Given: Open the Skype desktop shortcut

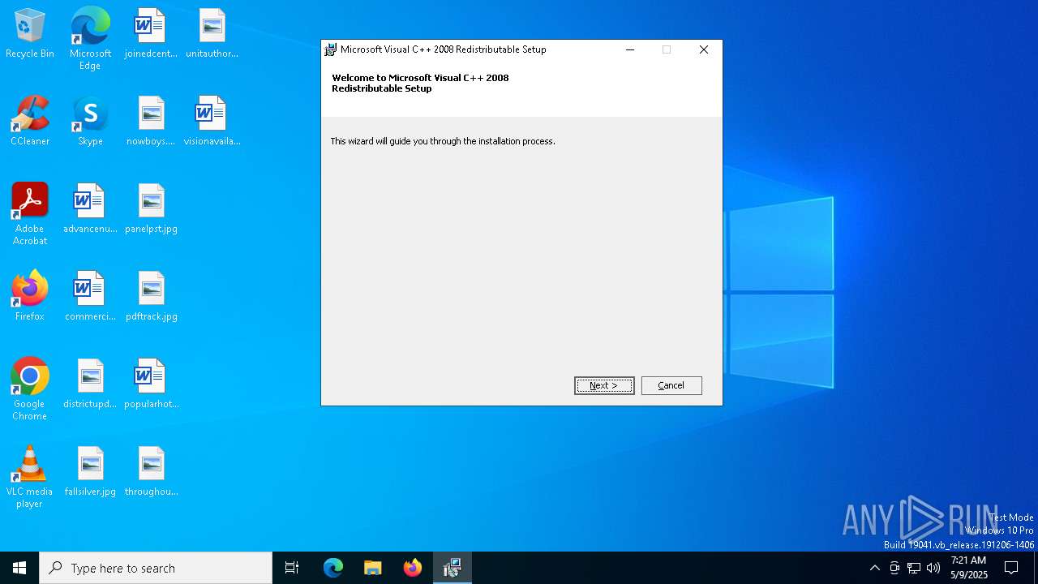Looking at the screenshot, I should point(90,121).
